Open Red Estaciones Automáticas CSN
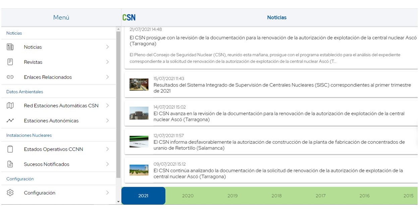Image resolution: width=420 pixels, height=211 pixels. (x=58, y=106)
